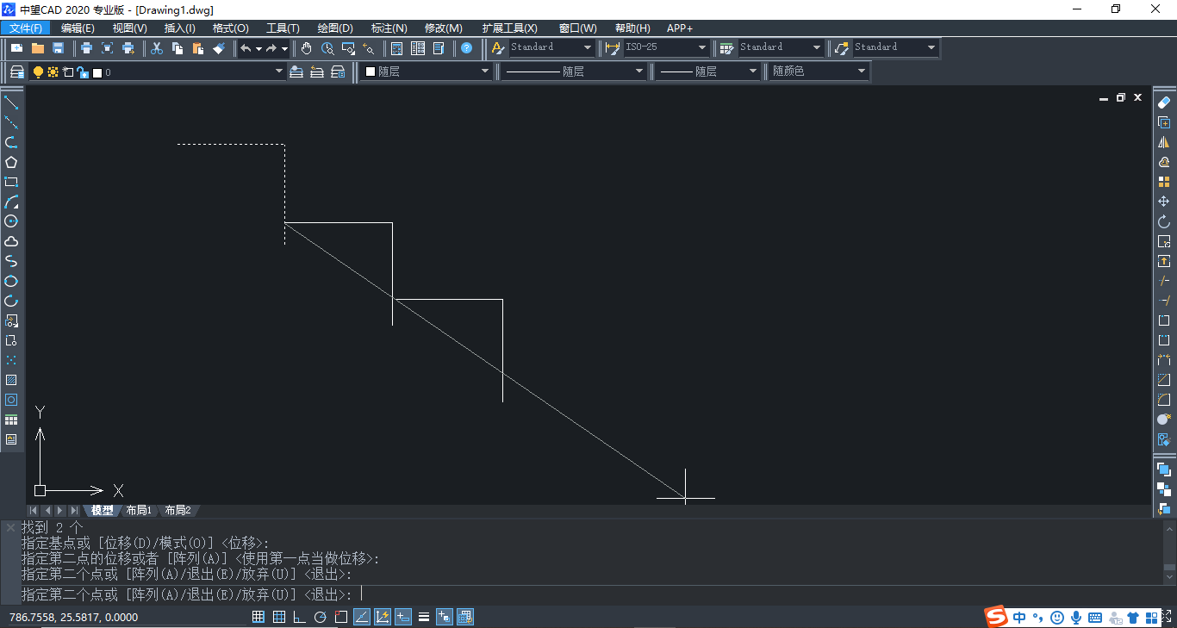The height and width of the screenshot is (628, 1177).
Task: Select the Rectangle drawing tool
Action: [12, 182]
